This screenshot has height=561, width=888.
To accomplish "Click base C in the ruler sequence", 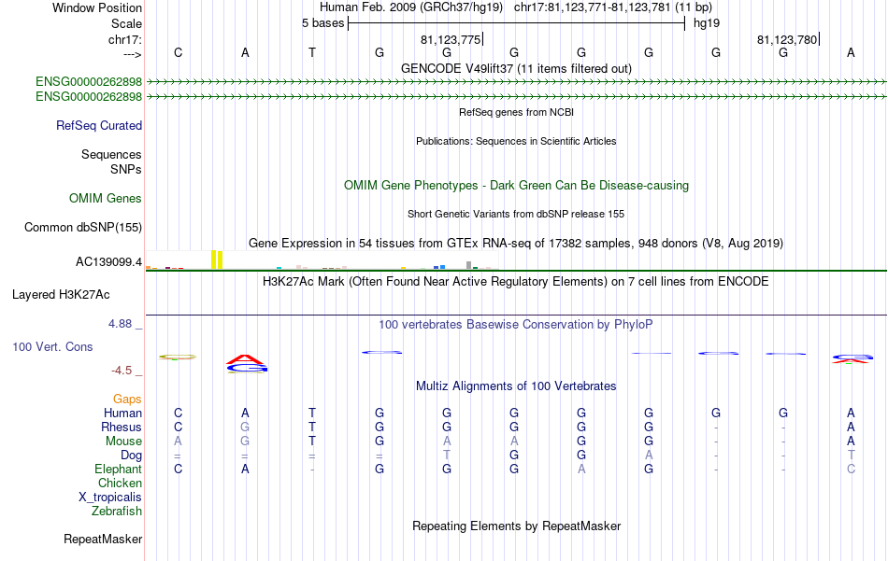I will point(178,52).
